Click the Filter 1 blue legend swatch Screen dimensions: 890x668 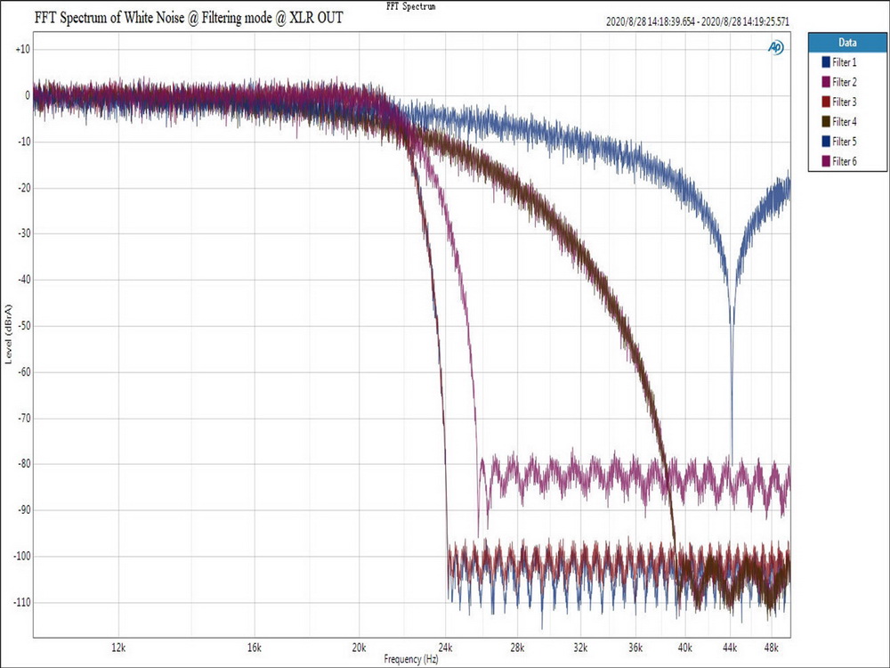(825, 62)
